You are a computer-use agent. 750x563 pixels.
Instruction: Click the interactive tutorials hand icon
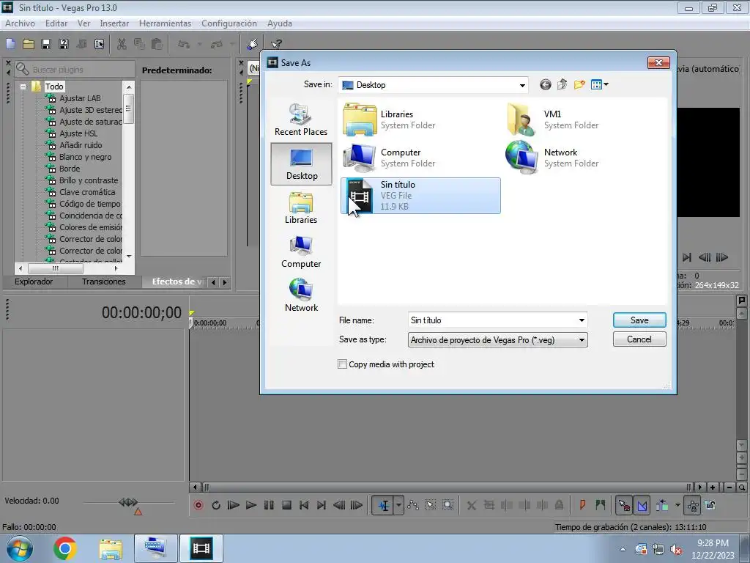252,44
